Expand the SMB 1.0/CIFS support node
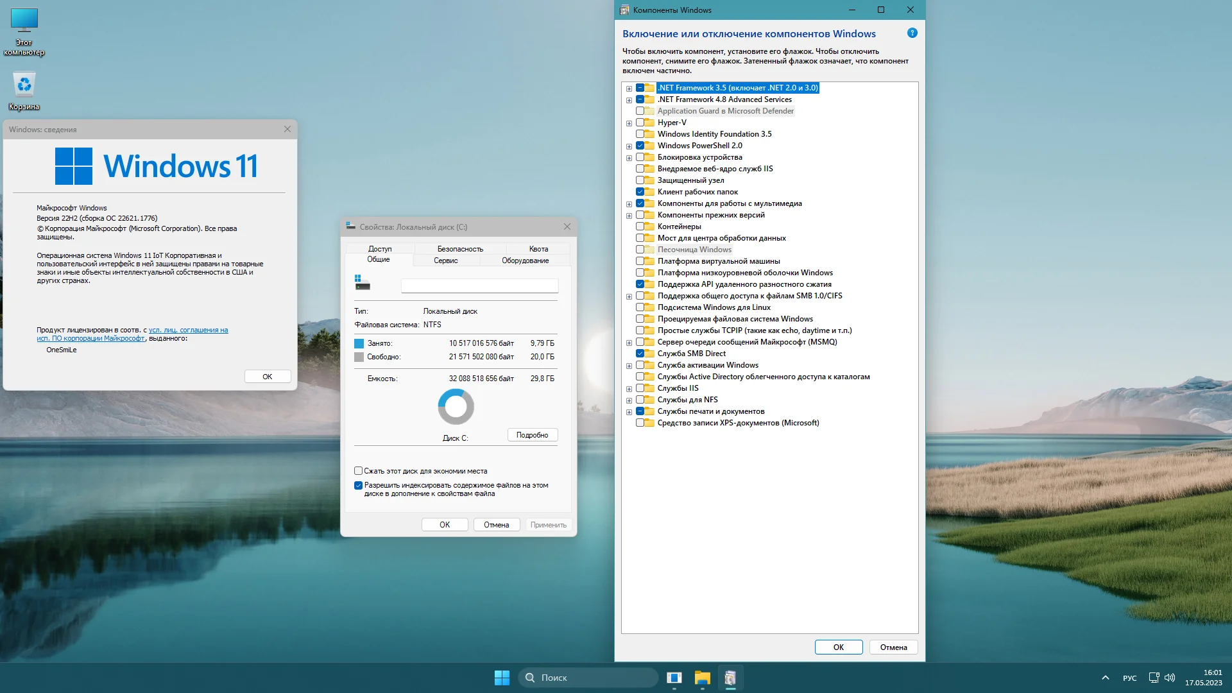 (629, 296)
